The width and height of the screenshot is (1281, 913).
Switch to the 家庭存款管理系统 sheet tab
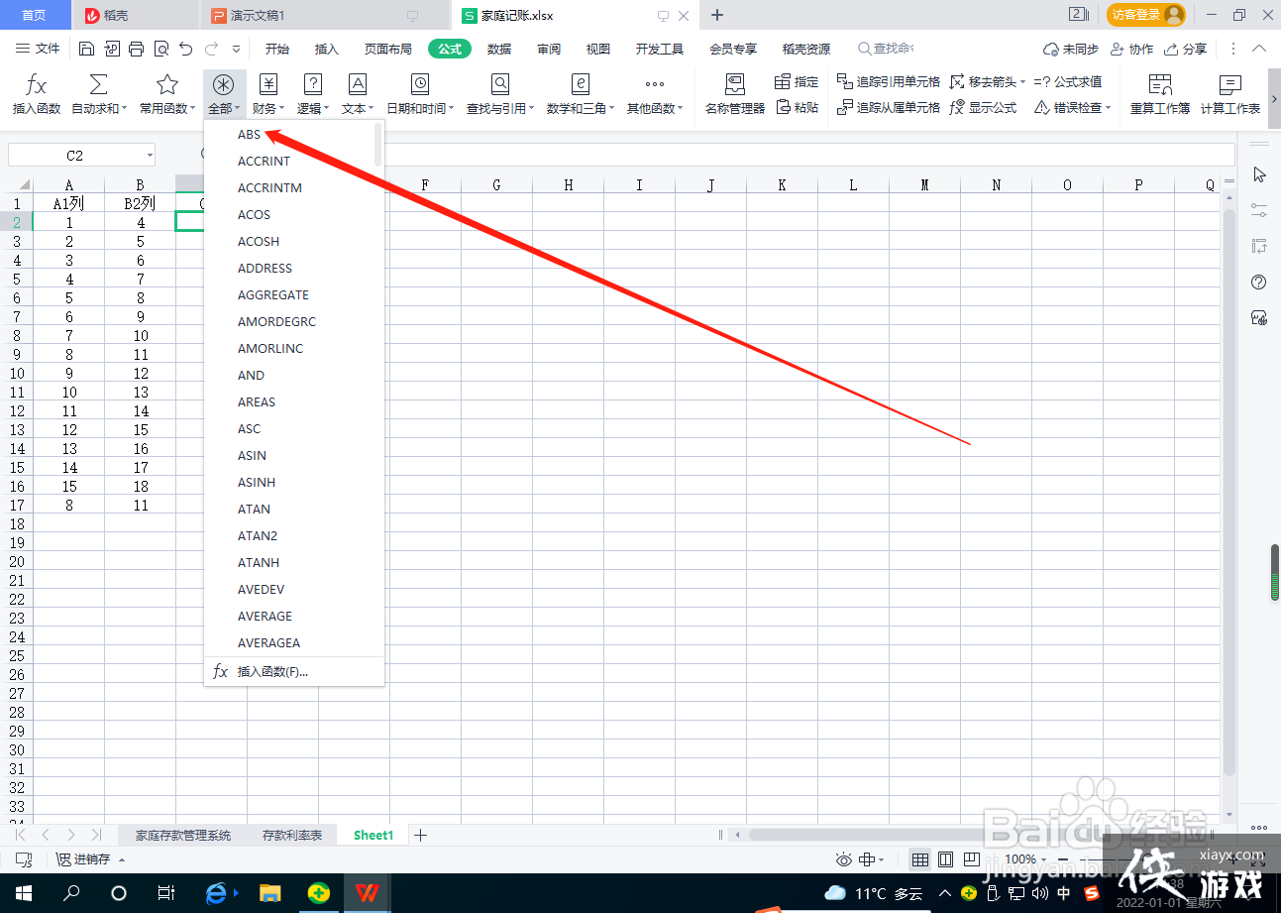pyautogui.click(x=183, y=835)
